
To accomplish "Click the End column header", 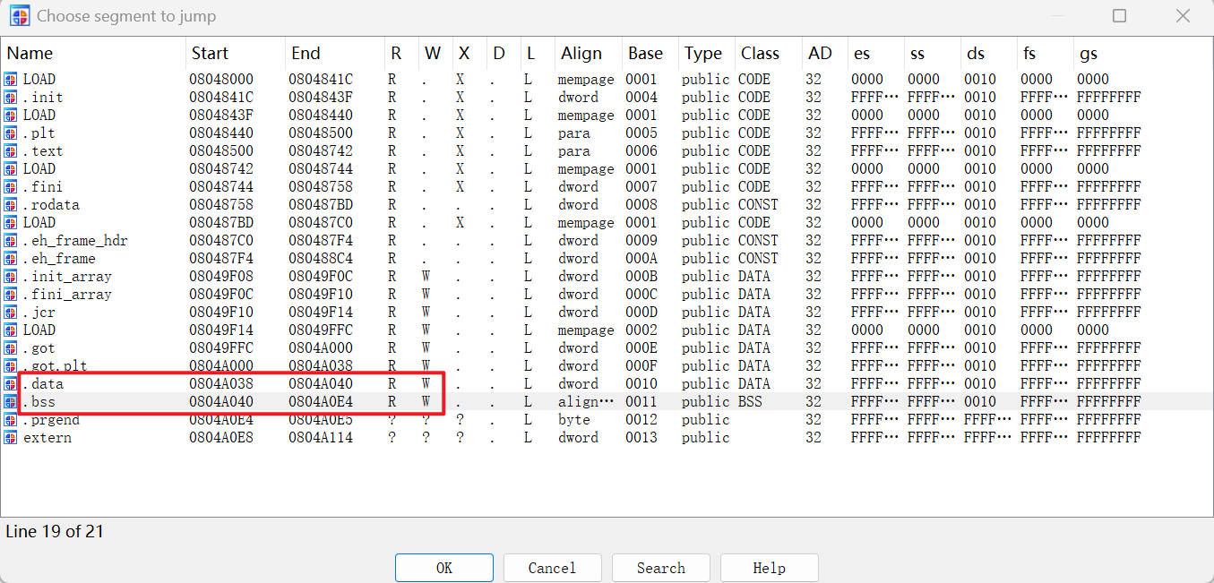I will [x=306, y=54].
